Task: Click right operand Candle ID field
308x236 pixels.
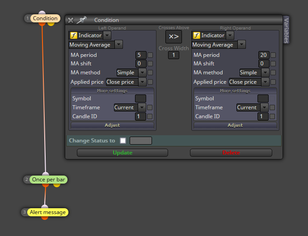Action: [263, 116]
